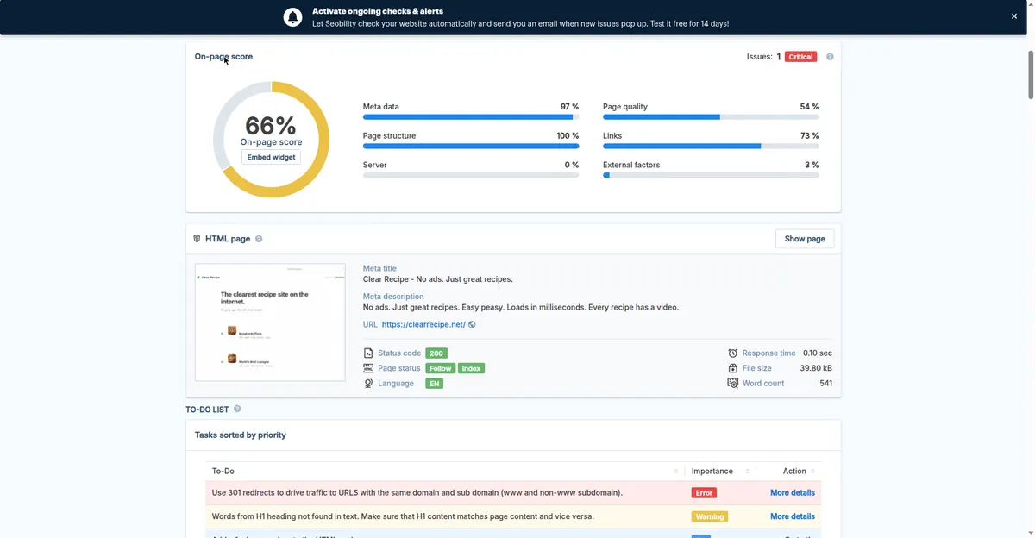The image size is (1035, 538).
Task: Click the Show page button
Action: pyautogui.click(x=805, y=239)
